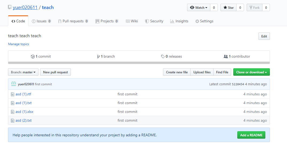Select the Wiki tab
The image size is (287, 157).
coord(132,21)
